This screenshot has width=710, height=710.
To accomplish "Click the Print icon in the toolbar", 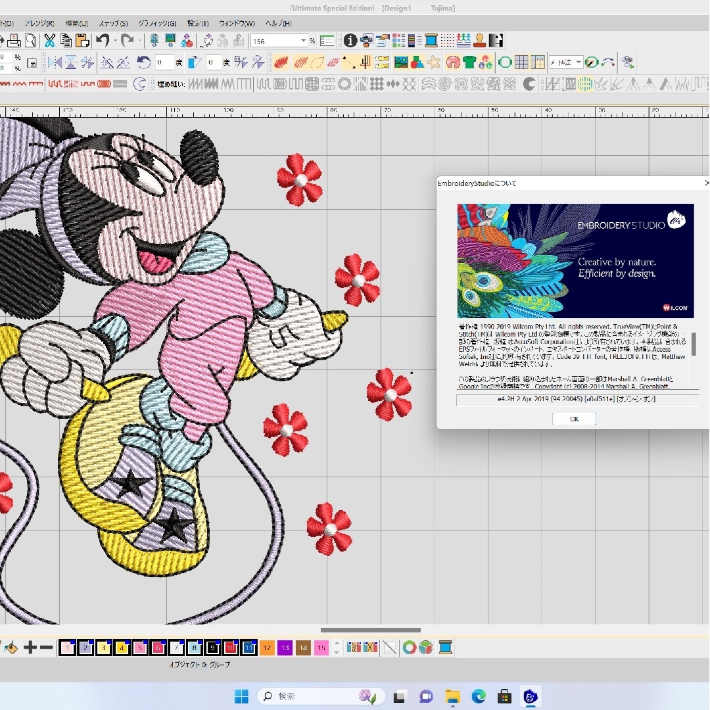I will 14,41.
